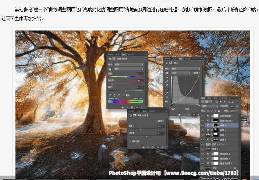Click the 对比度 contrast slider handle
259x180 pixels.
[146, 137]
